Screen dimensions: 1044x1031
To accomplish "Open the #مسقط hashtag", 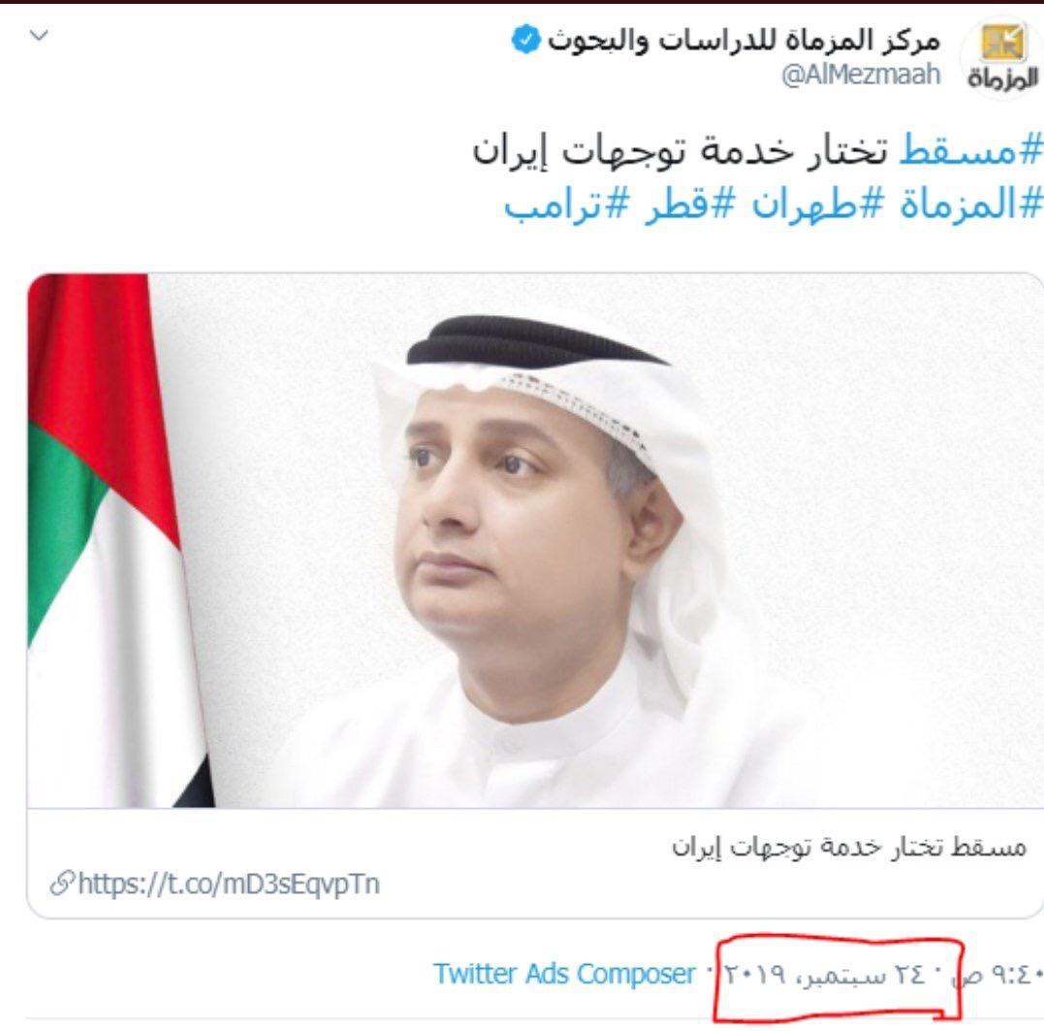I will click(x=970, y=150).
